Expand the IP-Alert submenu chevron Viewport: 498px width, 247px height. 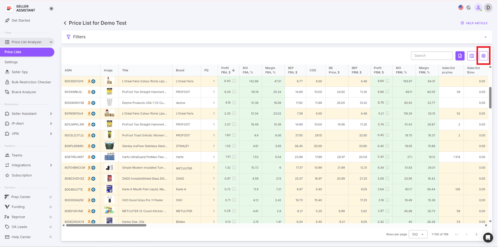[51, 124]
